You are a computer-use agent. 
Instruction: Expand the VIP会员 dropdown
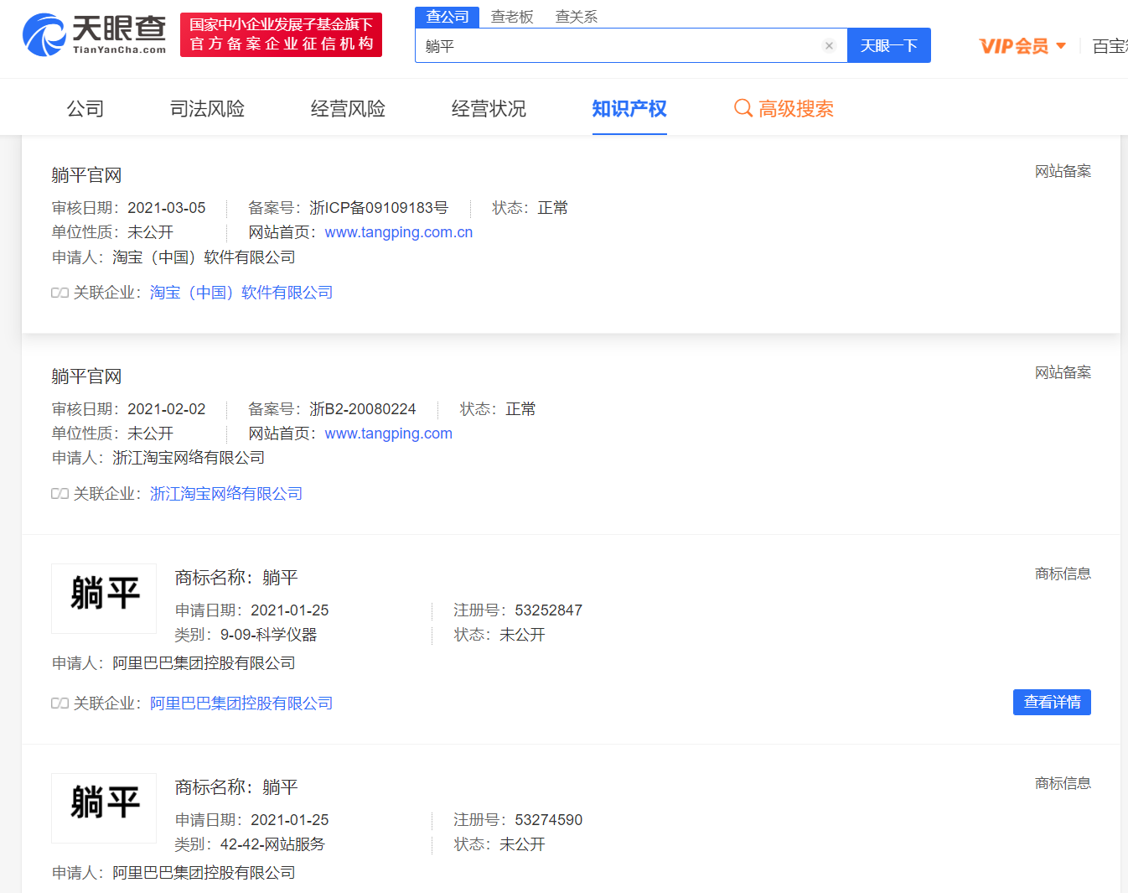point(1022,46)
